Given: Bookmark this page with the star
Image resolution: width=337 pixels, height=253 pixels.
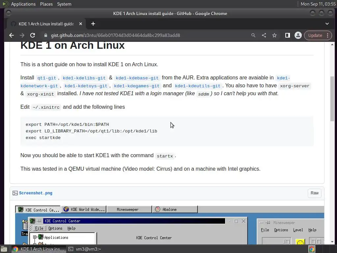Looking at the screenshot, I should (x=274, y=35).
